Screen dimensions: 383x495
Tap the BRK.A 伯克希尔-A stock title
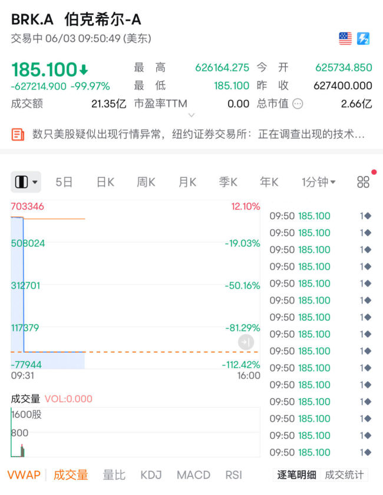76,19
